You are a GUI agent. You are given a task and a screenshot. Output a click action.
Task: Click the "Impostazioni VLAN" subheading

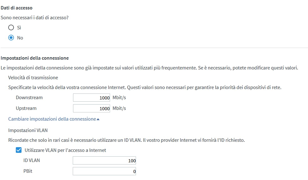click(28, 130)
